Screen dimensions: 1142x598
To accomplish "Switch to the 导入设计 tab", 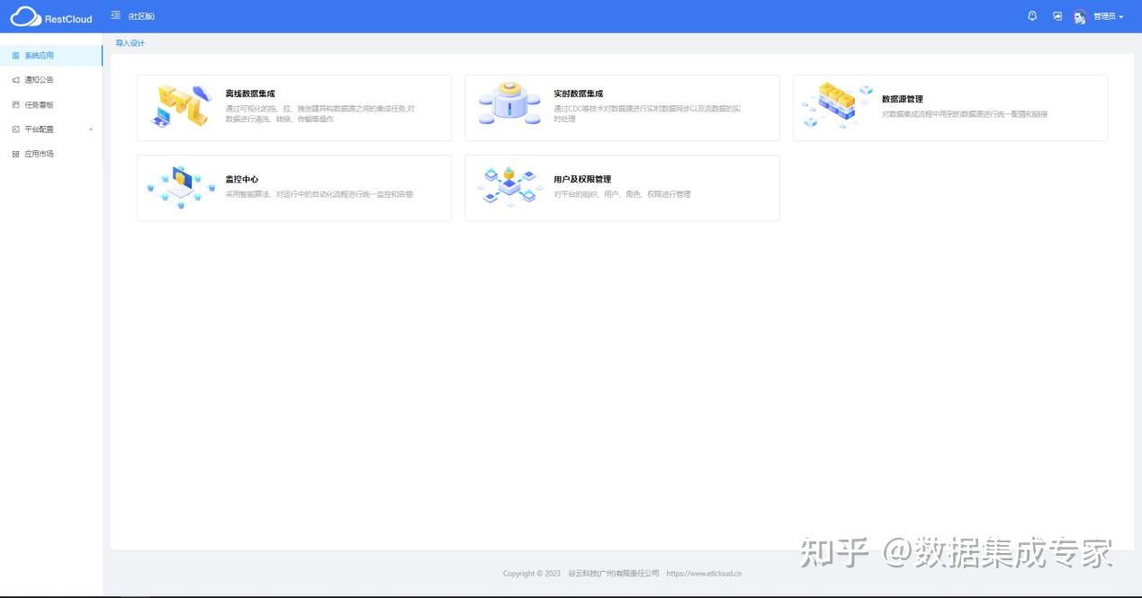I will pos(130,43).
